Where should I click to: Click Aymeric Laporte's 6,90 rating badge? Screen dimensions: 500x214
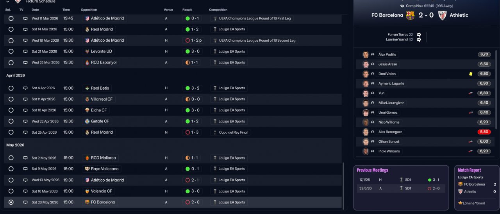[484, 83]
